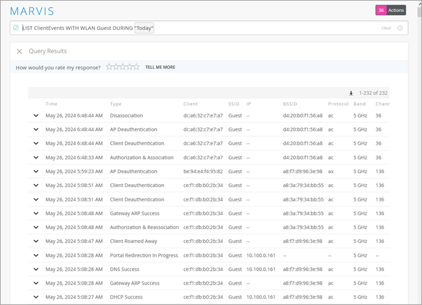Image resolution: width=422 pixels, height=305 pixels.
Task: Expand the Disassociation event row
Action: (36, 116)
